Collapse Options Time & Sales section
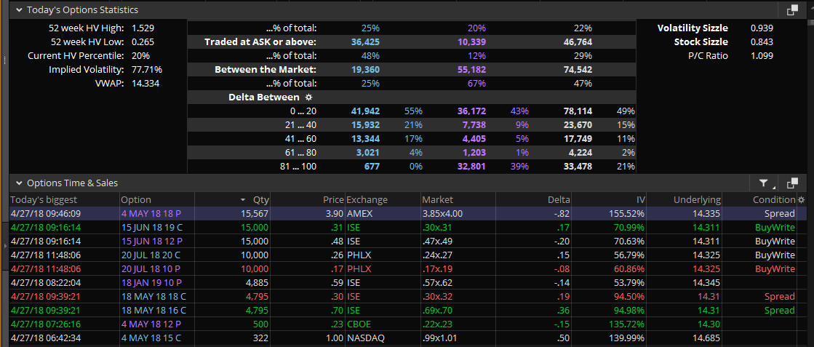The height and width of the screenshot is (347, 814). click(19, 183)
